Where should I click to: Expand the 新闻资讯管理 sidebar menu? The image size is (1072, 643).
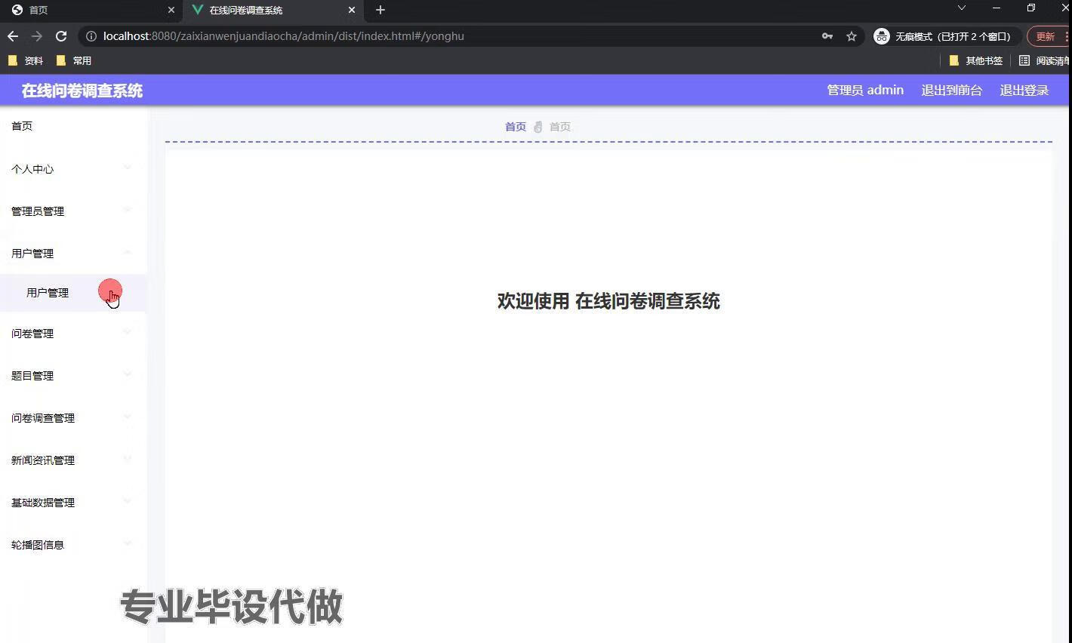pyautogui.click(x=73, y=460)
